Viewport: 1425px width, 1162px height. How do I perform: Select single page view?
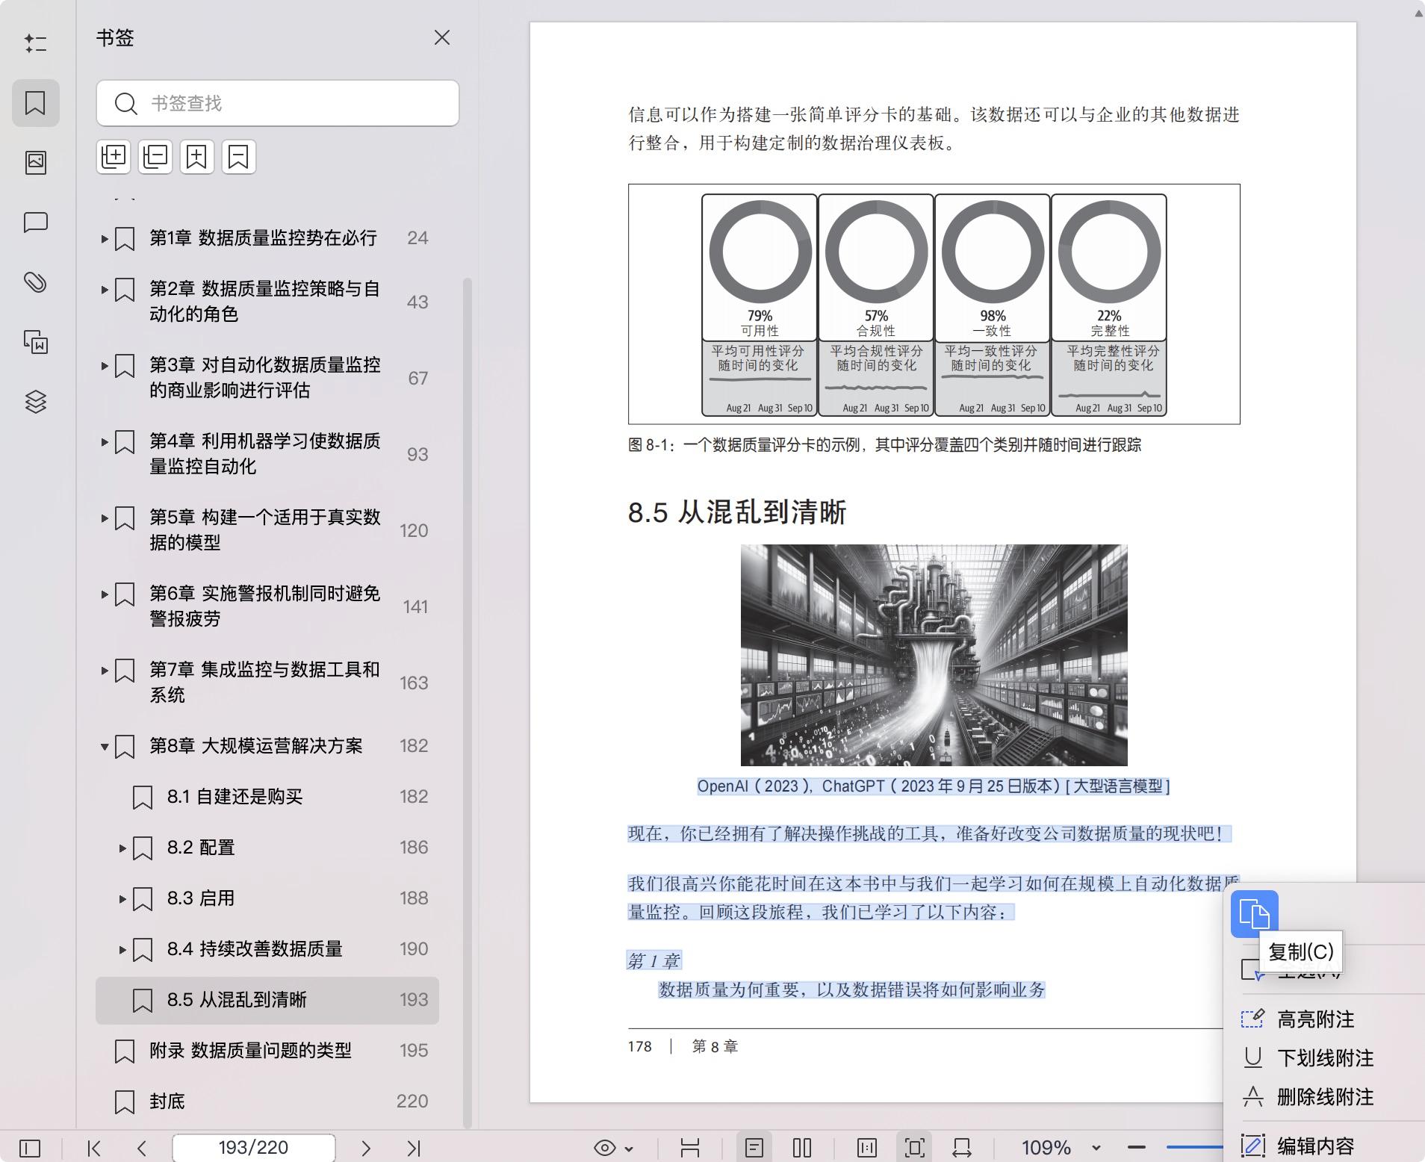point(754,1148)
